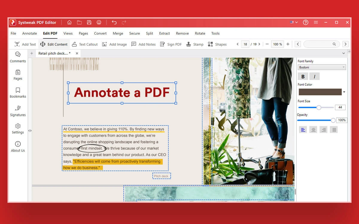Open the Pages sidebar panel
This screenshot has height=224, width=359.
(x=18, y=75)
